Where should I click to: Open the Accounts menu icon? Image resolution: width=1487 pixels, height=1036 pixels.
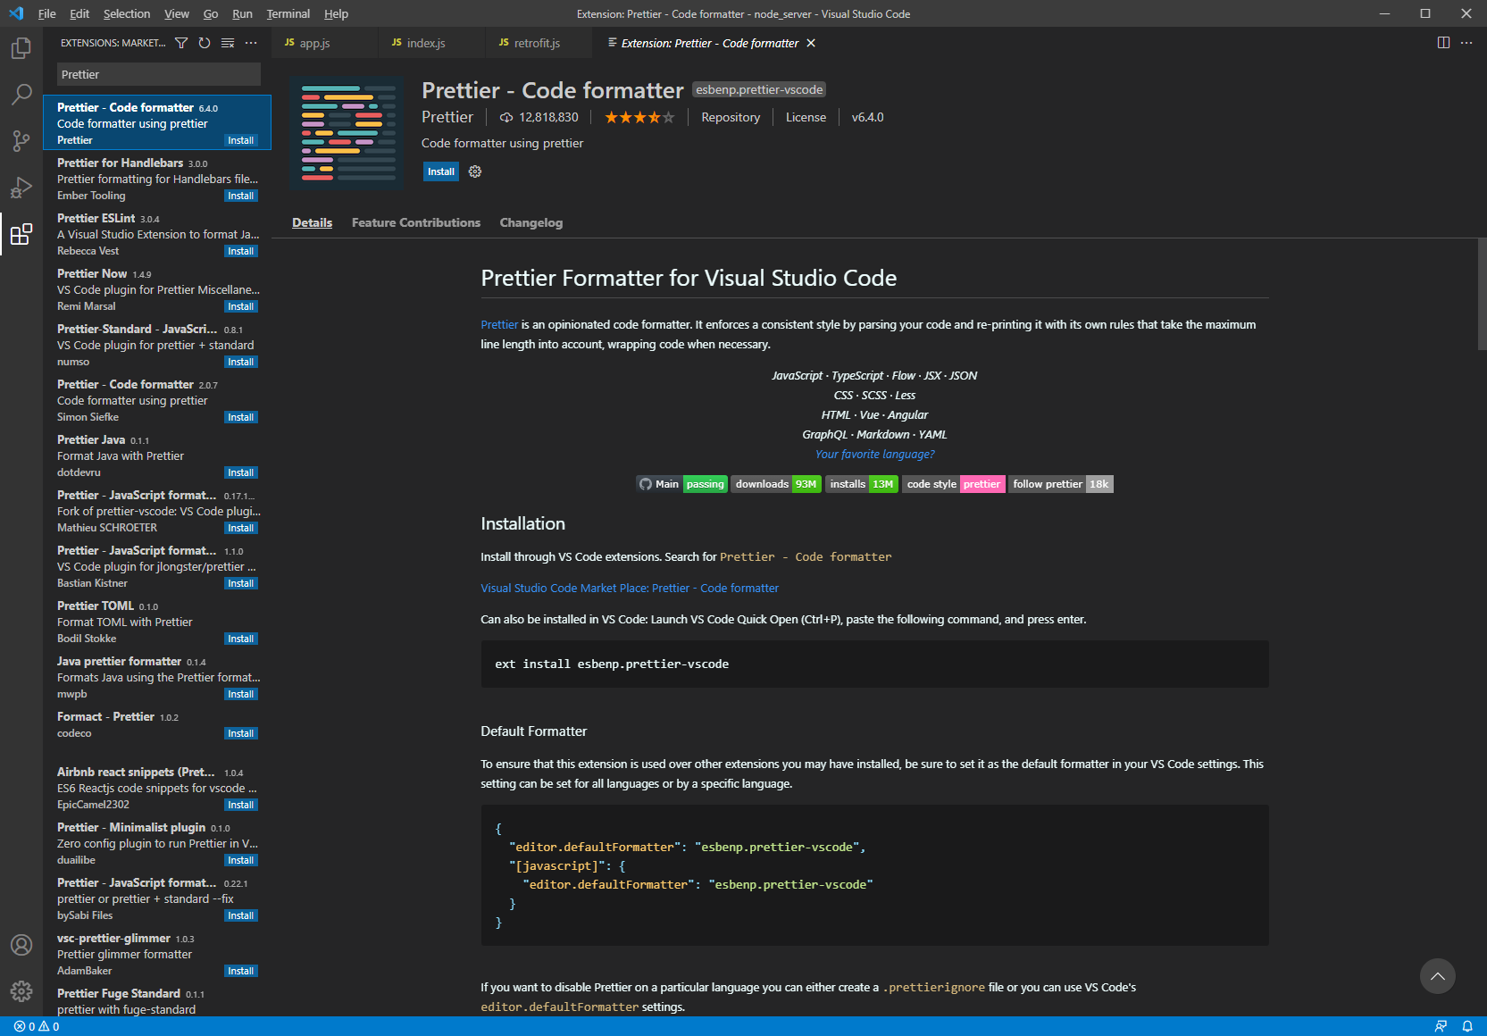[21, 945]
